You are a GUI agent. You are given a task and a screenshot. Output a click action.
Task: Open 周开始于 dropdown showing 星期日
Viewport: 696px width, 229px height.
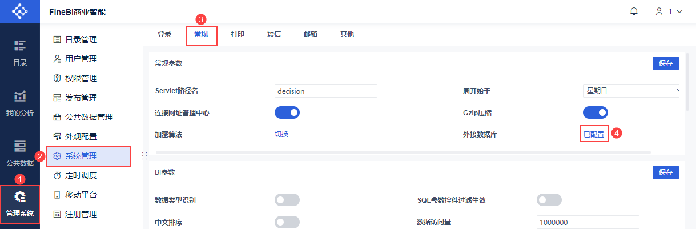click(x=631, y=91)
